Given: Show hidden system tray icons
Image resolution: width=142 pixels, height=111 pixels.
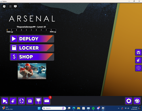Looking at the screenshot, I should point(118,108).
